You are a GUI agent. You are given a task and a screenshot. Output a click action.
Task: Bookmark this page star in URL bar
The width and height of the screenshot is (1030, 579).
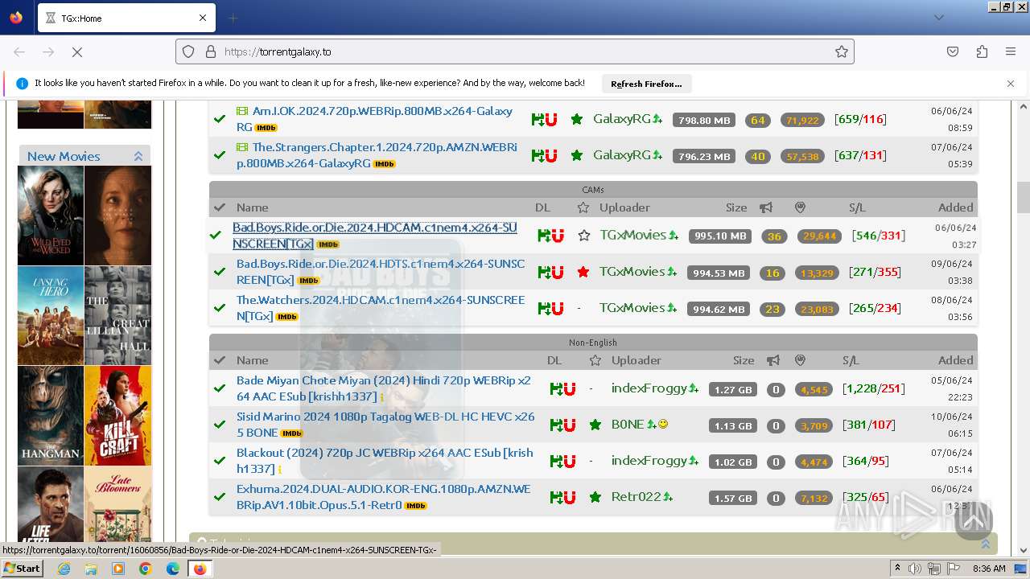coord(842,51)
